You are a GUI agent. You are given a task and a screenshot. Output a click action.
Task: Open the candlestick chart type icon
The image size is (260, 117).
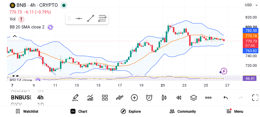pos(164,98)
